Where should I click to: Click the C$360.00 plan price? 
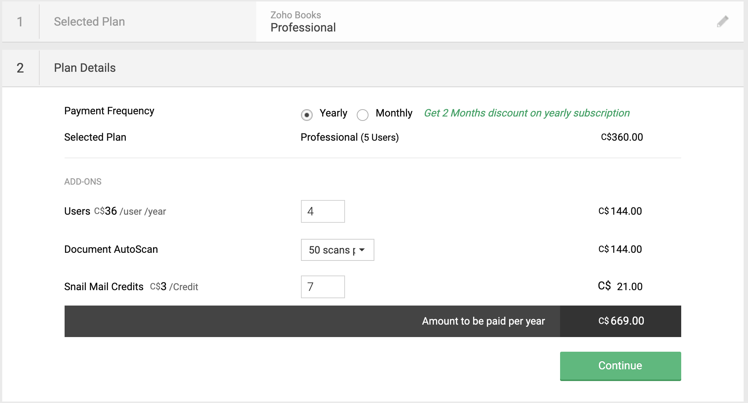pos(622,137)
